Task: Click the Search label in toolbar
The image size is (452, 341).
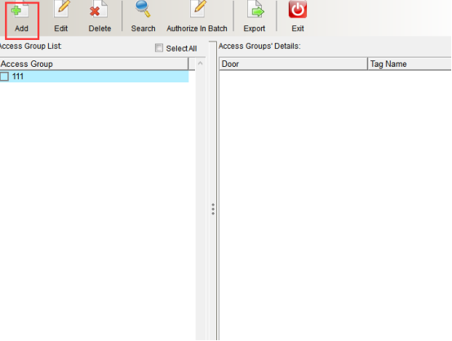Action: (144, 29)
